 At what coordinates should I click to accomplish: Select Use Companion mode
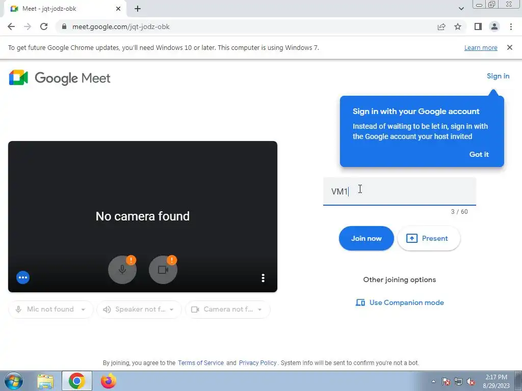click(400, 302)
